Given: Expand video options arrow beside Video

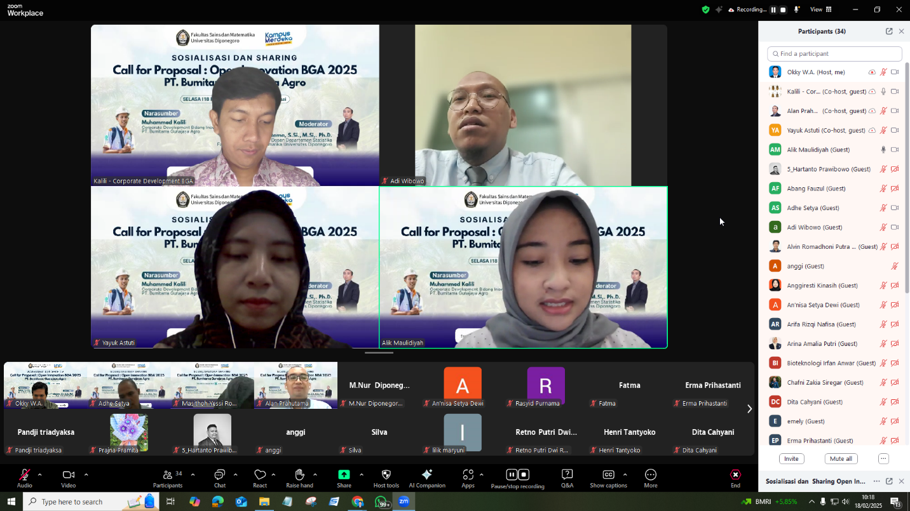Looking at the screenshot, I should [86, 475].
